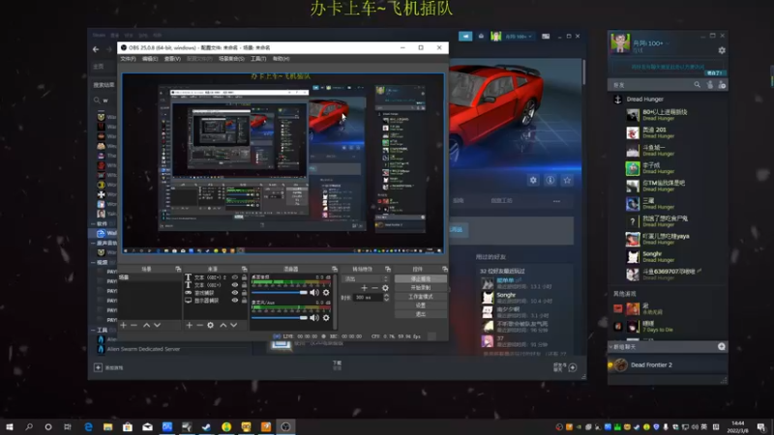Viewport: 774px width, 435px height.
Task: Open friends list settings gear
Action: click(x=722, y=50)
